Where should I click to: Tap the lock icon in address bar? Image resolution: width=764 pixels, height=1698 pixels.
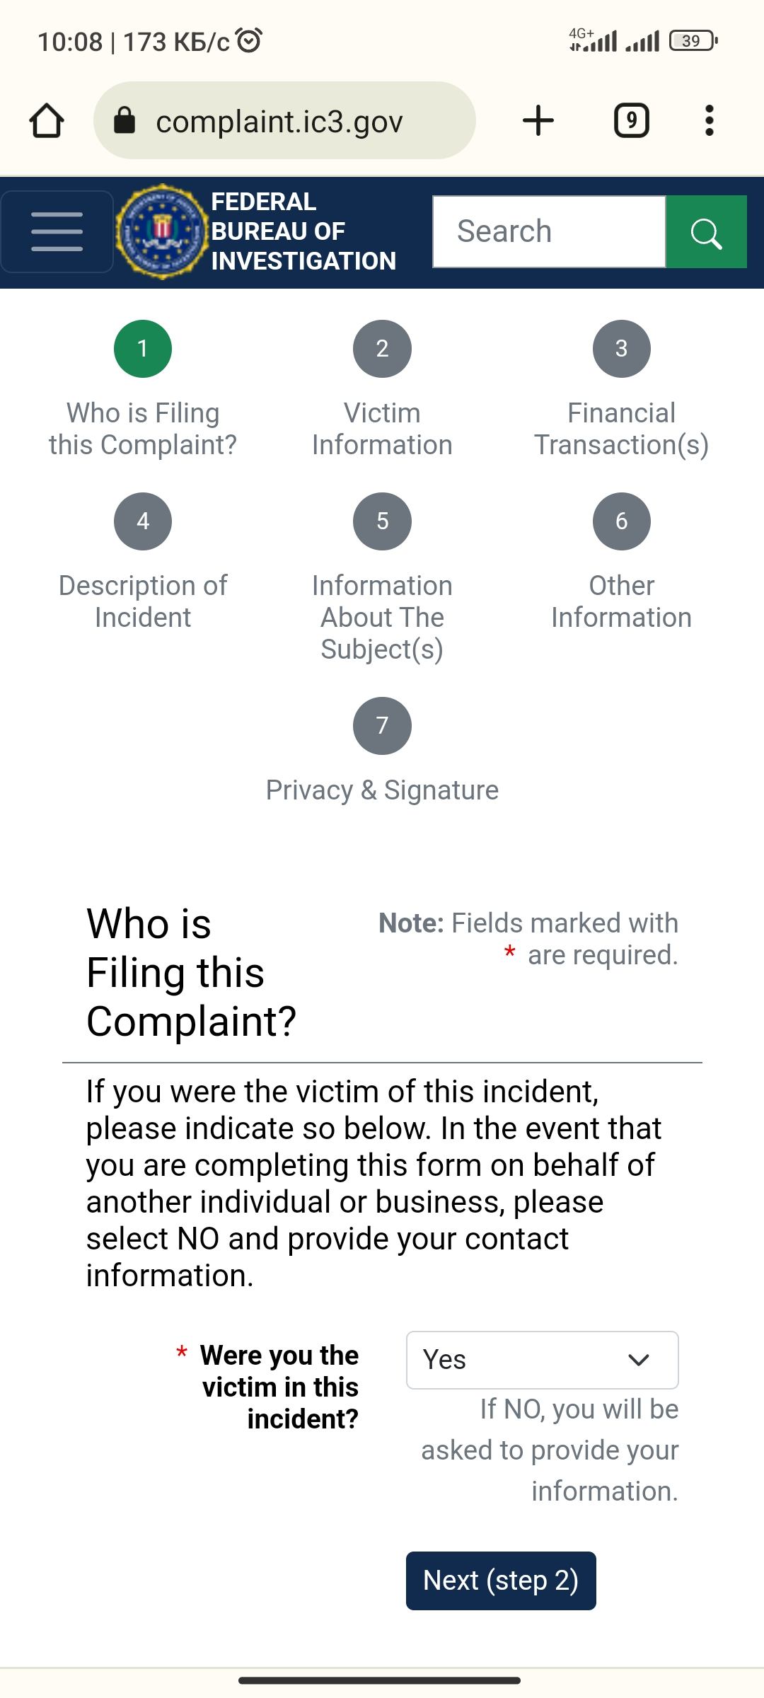[125, 121]
